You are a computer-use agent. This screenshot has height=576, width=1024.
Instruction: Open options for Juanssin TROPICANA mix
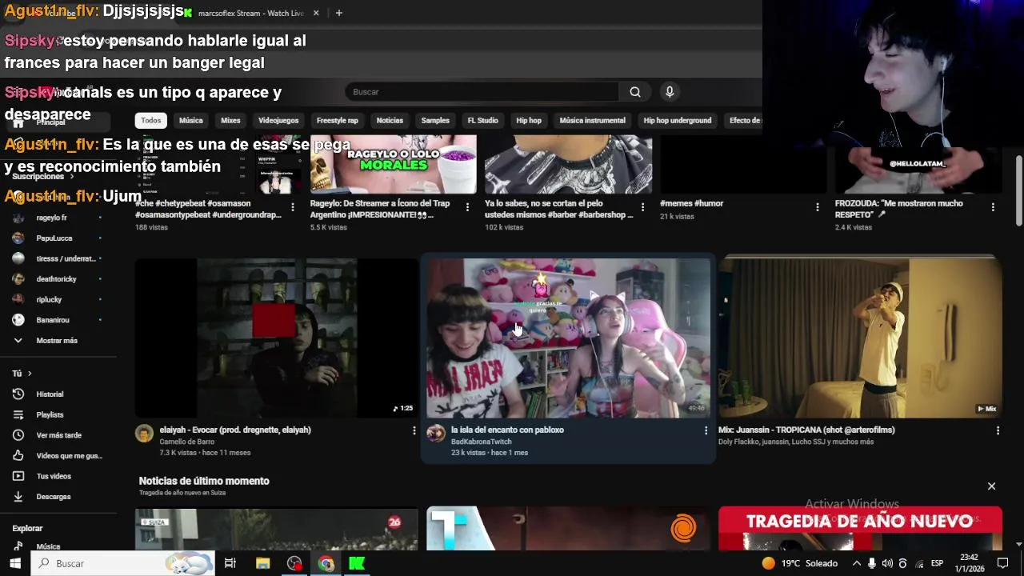point(998,430)
